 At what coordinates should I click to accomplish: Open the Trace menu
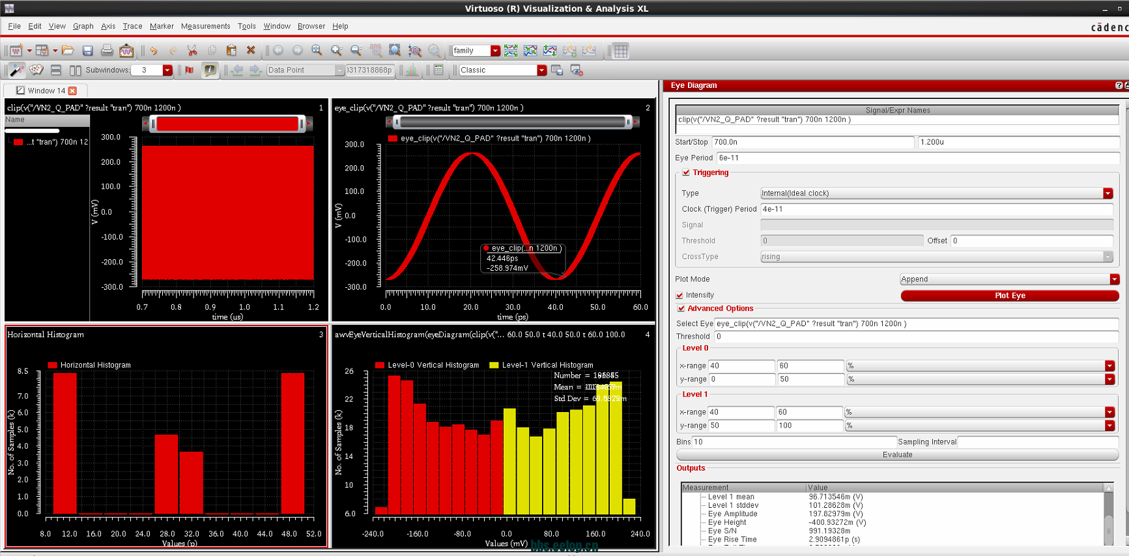tap(132, 26)
